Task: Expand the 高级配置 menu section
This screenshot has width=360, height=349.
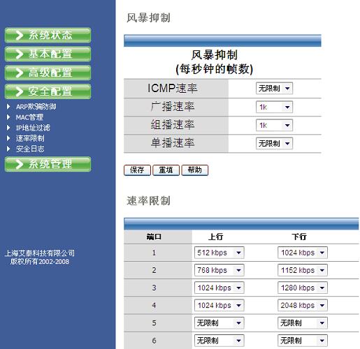Action: click(48, 73)
